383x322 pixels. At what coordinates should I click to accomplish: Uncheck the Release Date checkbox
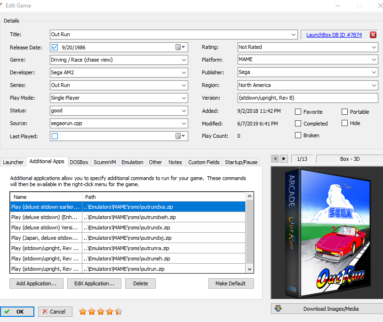click(55, 47)
